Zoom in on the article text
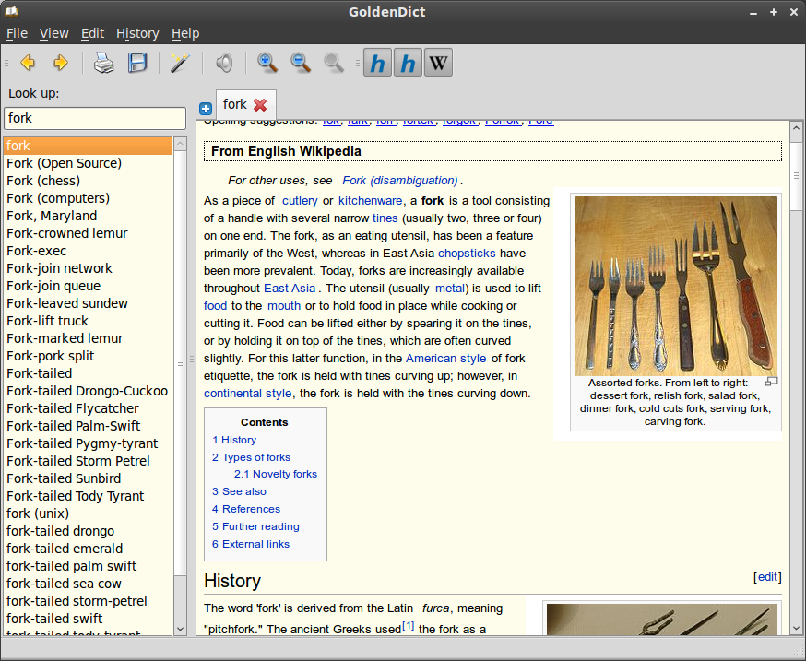 point(267,63)
